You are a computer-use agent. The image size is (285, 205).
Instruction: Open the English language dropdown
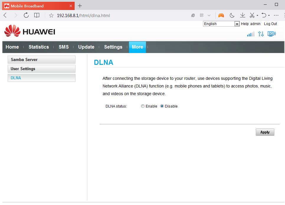(x=221, y=24)
